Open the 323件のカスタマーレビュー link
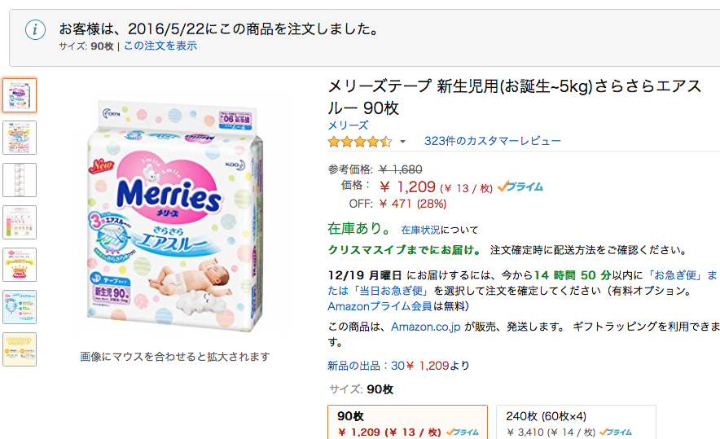 492,141
